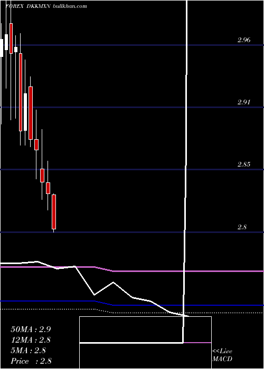Click the 12MA : 2.8 readout
This screenshot has width=264, height=369.
click(x=31, y=340)
